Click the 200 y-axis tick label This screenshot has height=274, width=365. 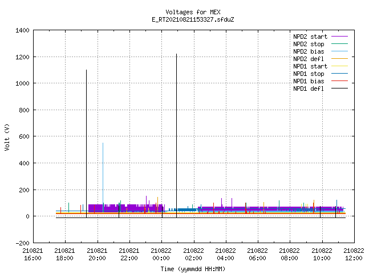(x=24, y=190)
